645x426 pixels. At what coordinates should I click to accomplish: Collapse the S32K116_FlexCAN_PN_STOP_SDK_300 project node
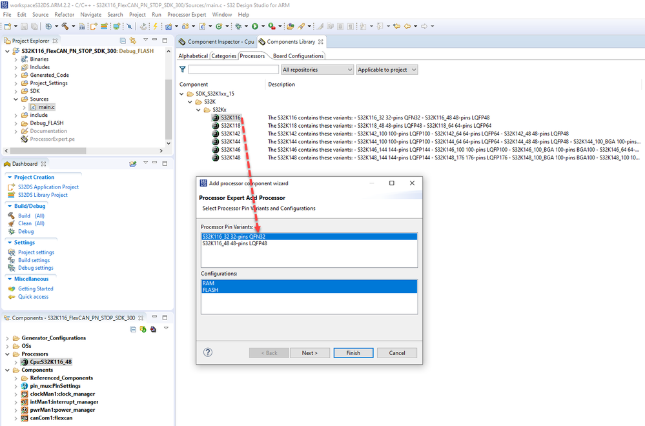tap(7, 51)
